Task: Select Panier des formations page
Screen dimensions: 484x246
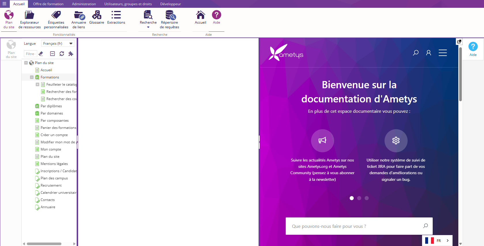Action: tap(58, 127)
